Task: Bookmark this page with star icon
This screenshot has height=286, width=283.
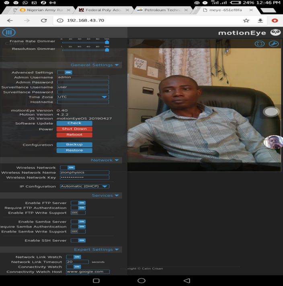Action: tap(246, 20)
